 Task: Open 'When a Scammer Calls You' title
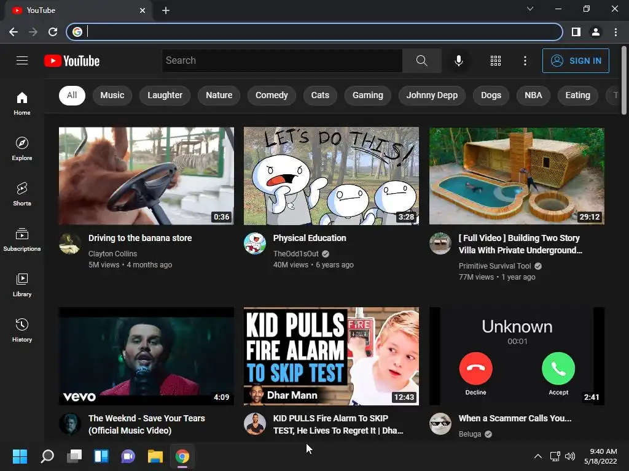click(515, 418)
